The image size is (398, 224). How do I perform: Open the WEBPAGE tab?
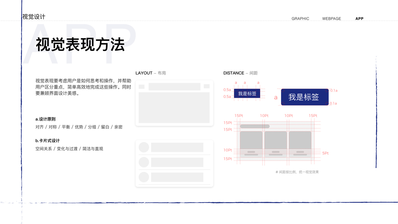(x=332, y=19)
